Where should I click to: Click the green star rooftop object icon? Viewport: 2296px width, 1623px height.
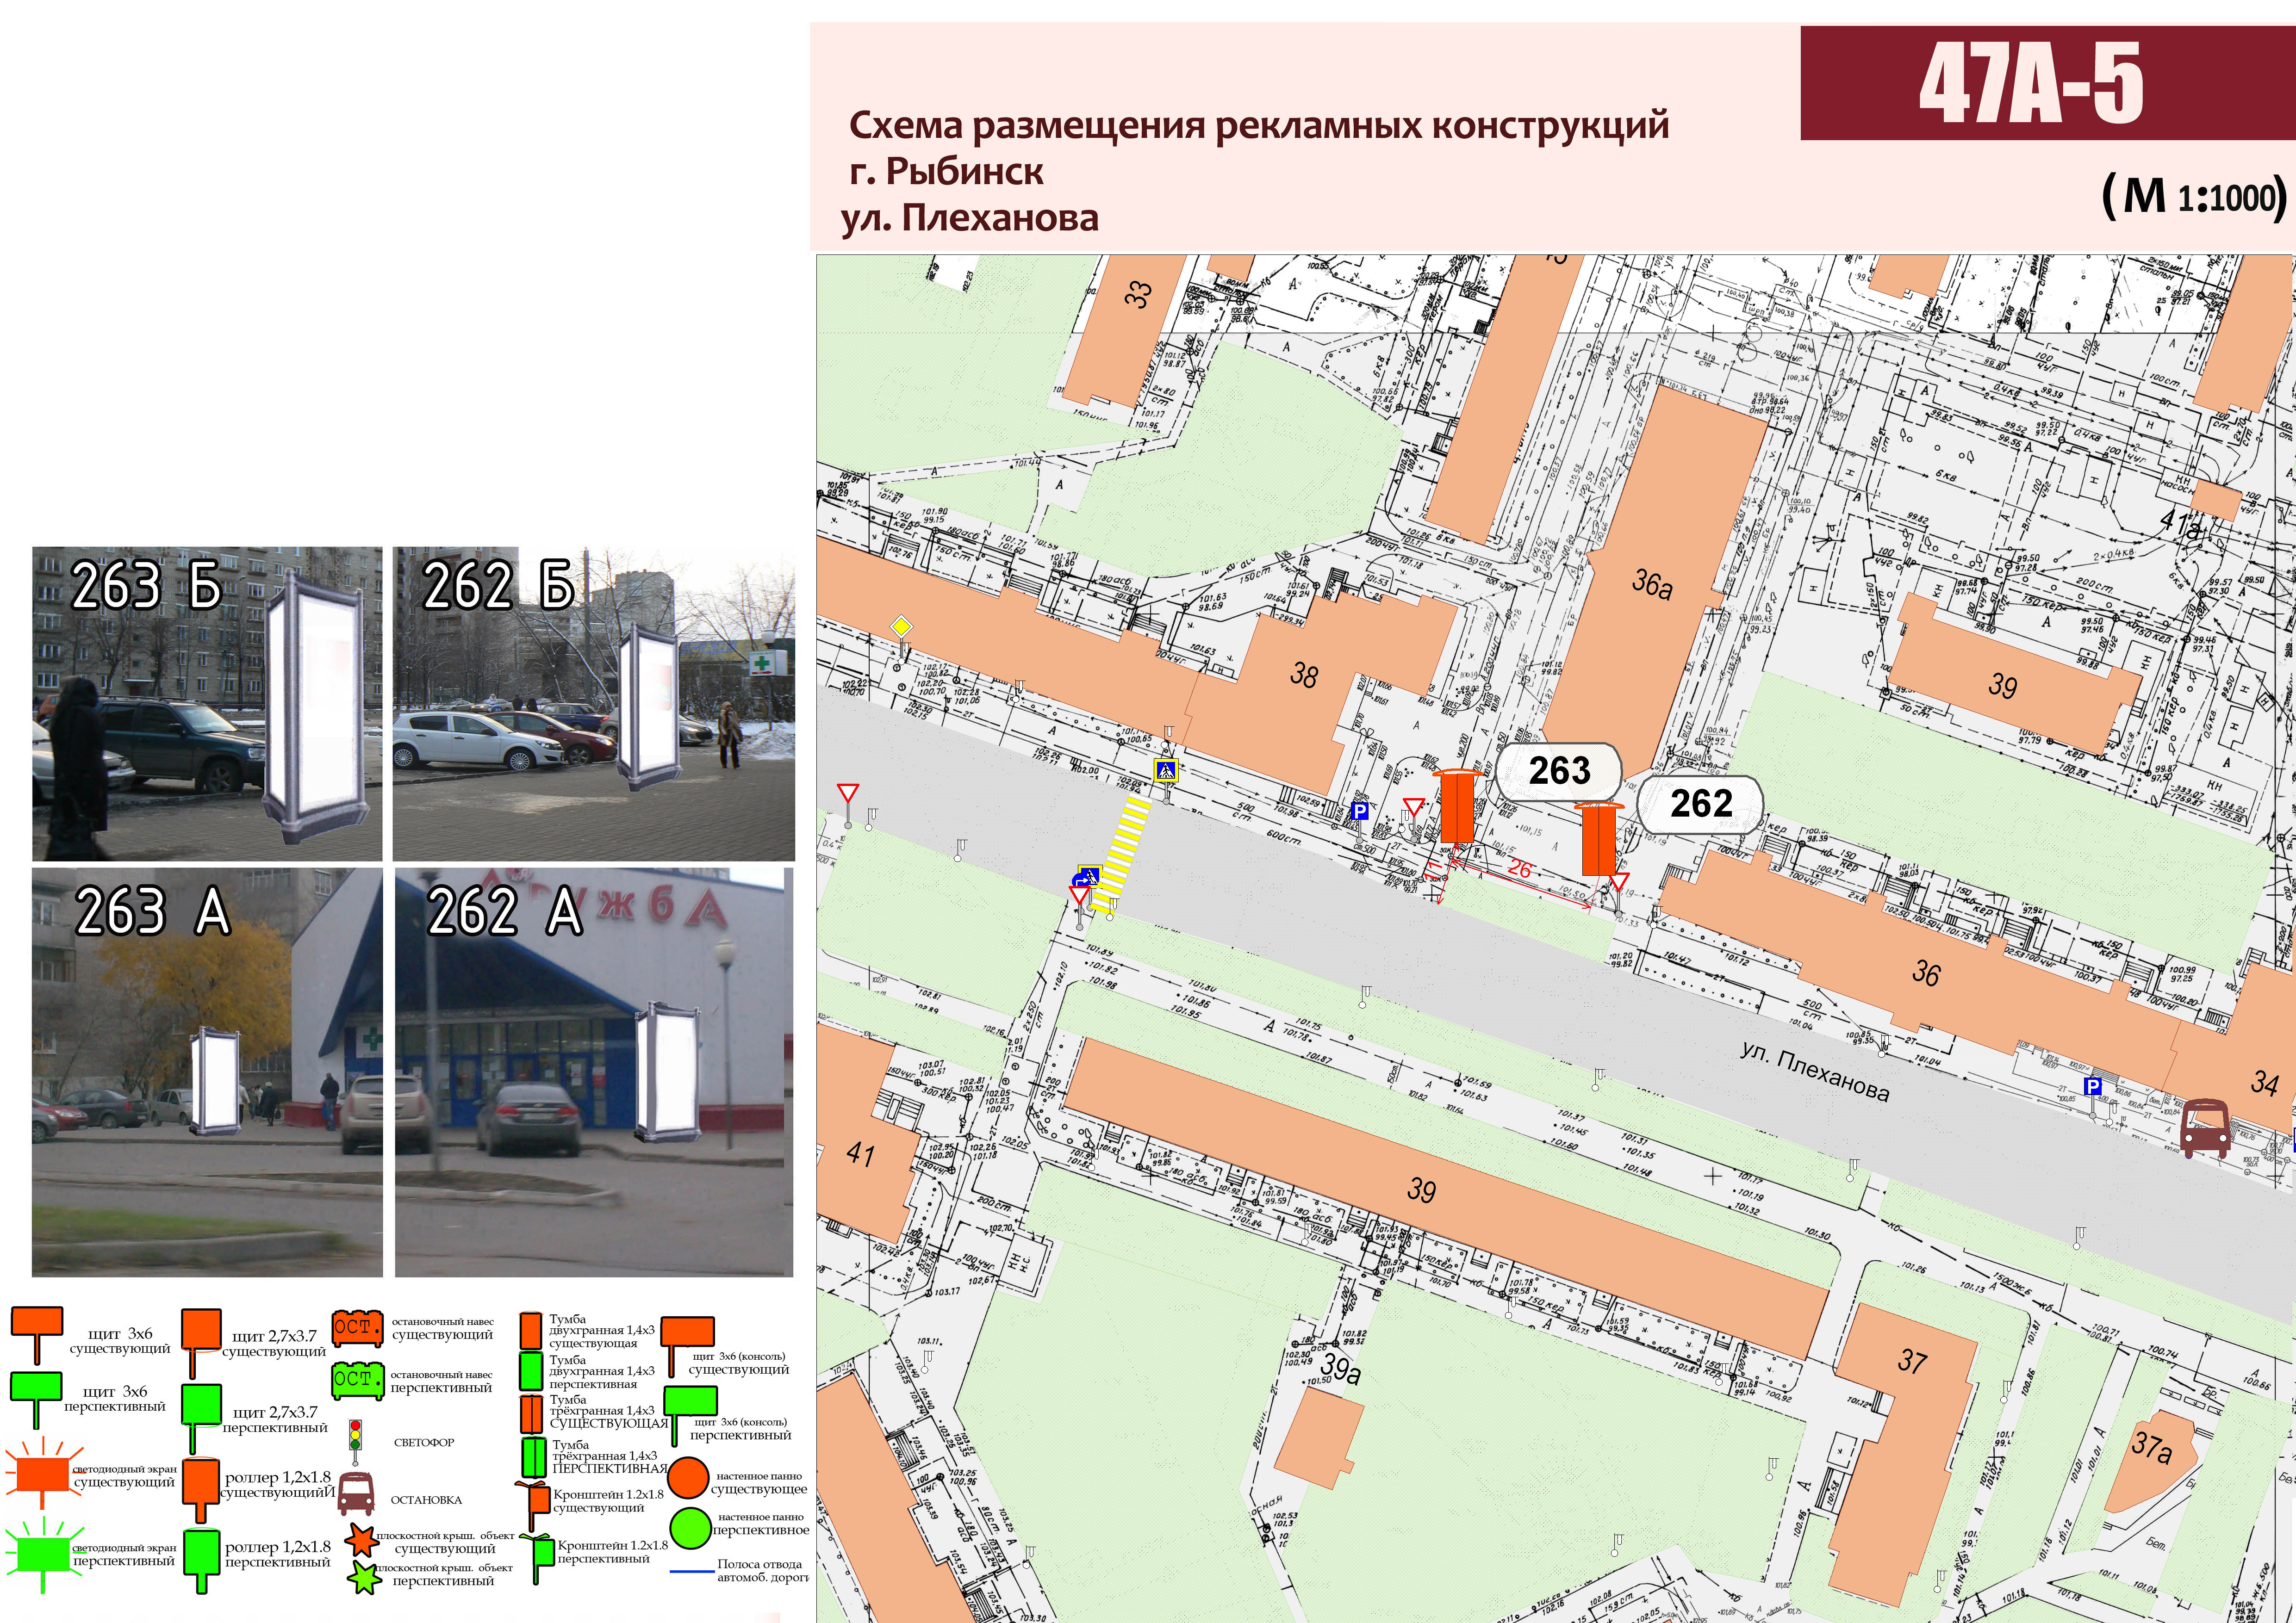pos(363,1577)
